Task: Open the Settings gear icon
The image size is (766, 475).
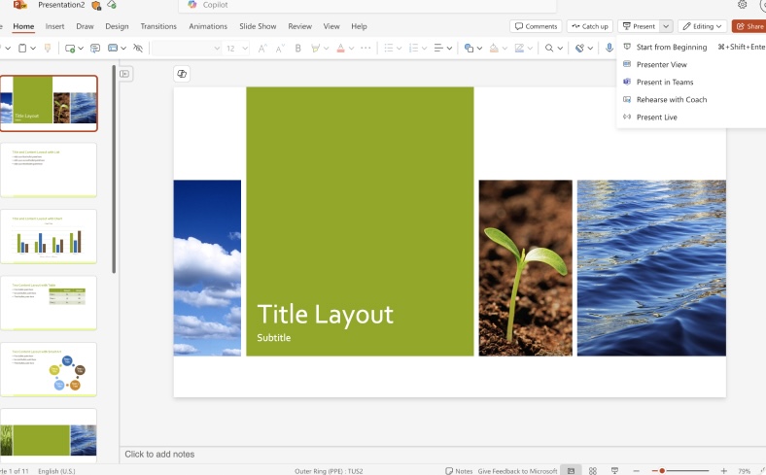Action: (x=743, y=5)
